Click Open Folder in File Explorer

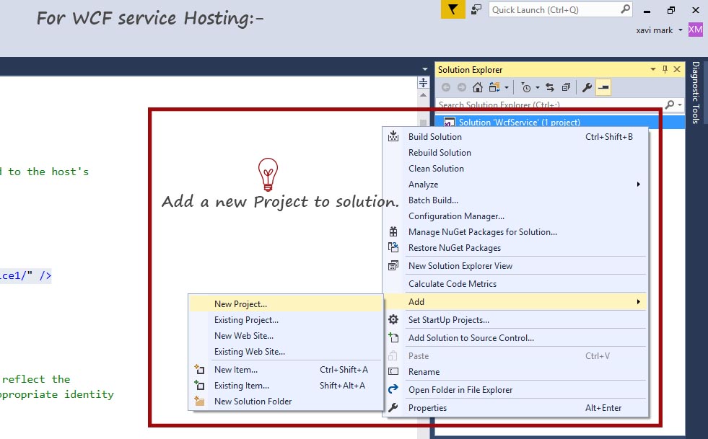click(515, 389)
